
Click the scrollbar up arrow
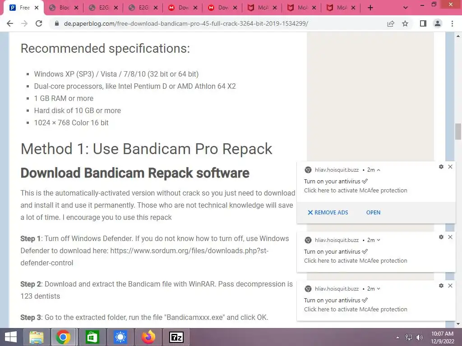tap(458, 36)
